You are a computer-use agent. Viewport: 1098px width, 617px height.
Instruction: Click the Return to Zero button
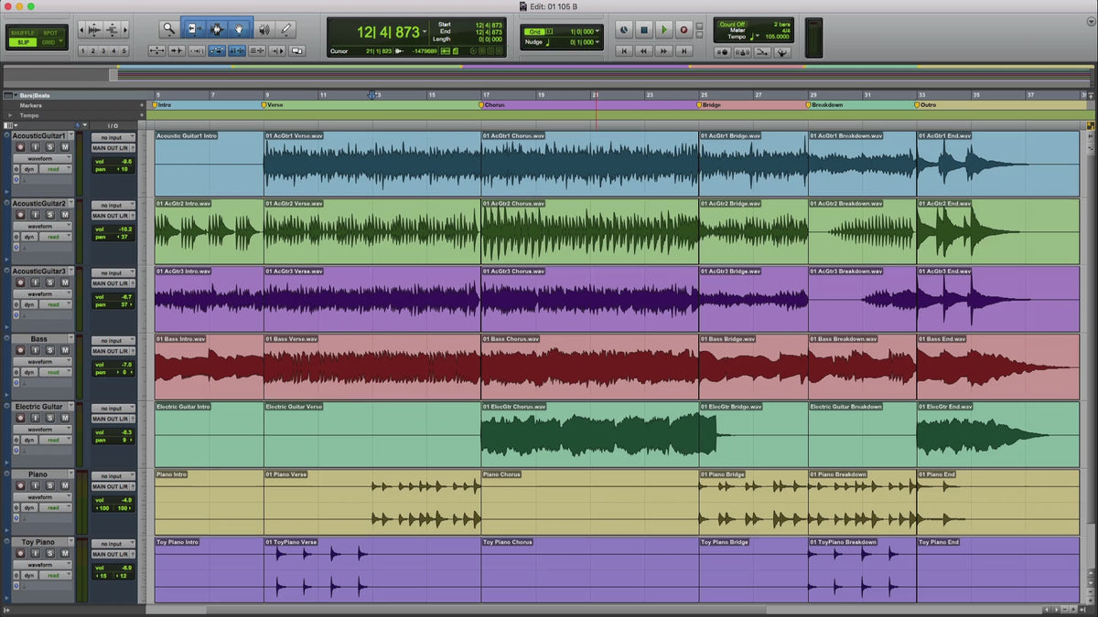[x=624, y=51]
